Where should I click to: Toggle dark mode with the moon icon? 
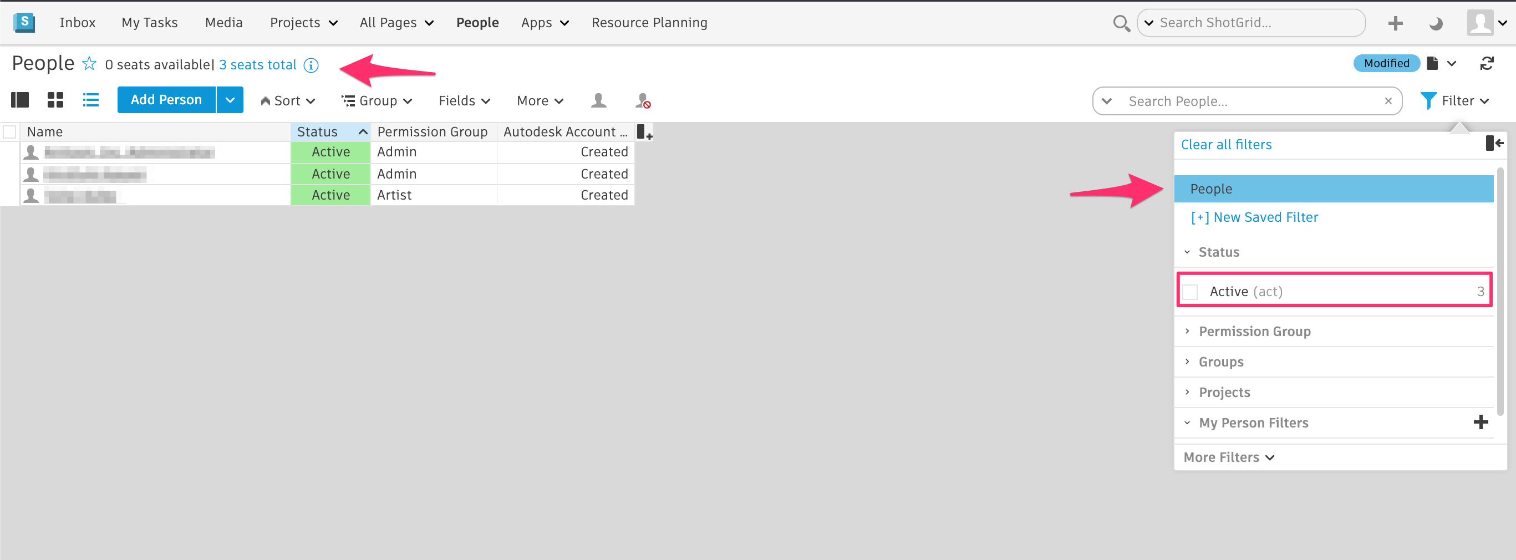[1435, 23]
